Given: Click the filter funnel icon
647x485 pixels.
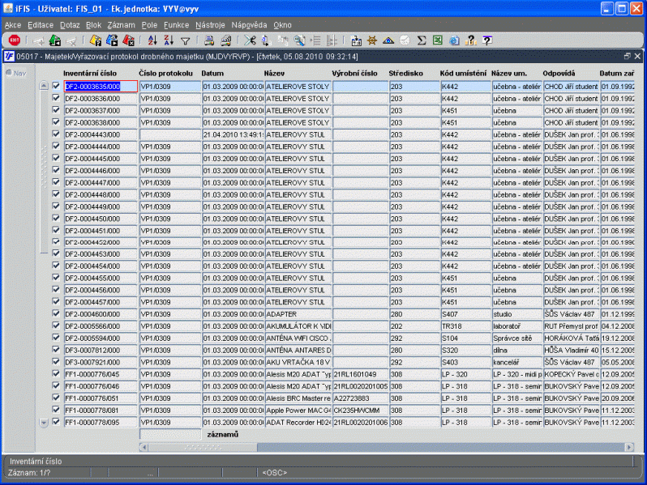Looking at the screenshot, I should [185, 40].
